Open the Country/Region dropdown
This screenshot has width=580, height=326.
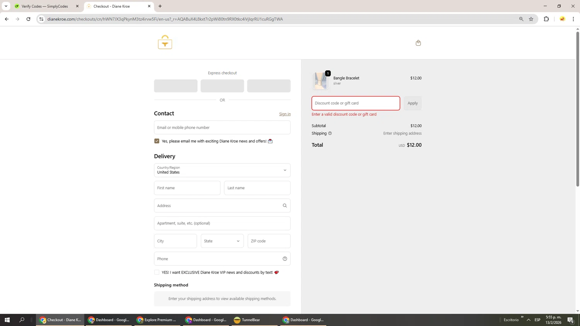pyautogui.click(x=222, y=170)
